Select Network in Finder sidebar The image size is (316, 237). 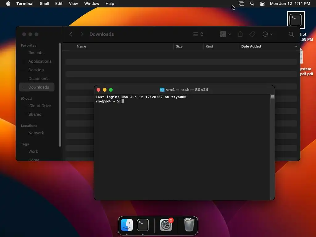pos(36,133)
